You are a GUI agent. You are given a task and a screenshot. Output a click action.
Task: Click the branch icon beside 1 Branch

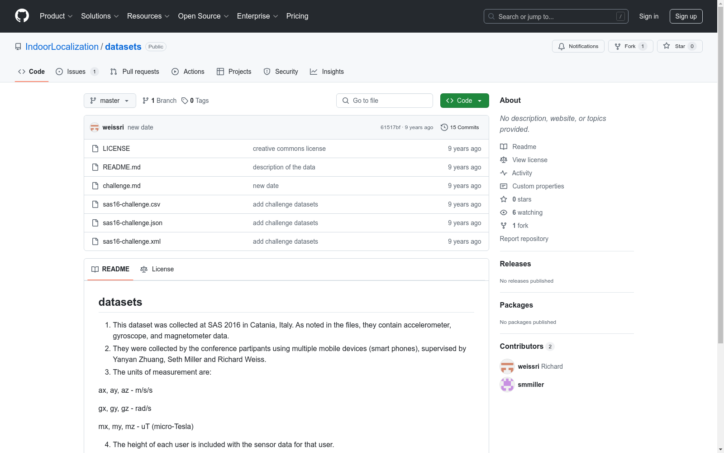coord(146,101)
